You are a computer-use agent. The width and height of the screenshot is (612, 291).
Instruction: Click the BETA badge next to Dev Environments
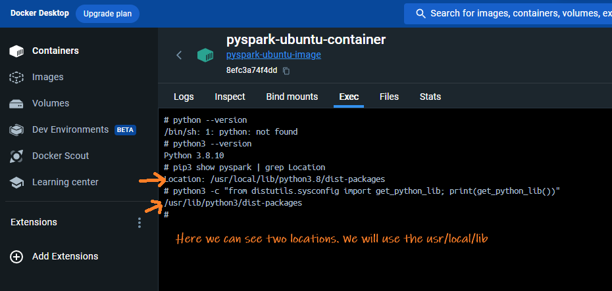(x=125, y=130)
